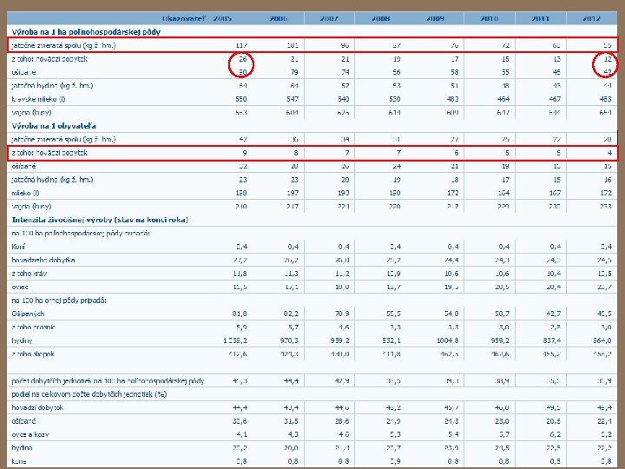Screen dimensions: 625x469
Task: Click value 6 in per-inhabitant hovädzí dobytok row
Action: 456,153
